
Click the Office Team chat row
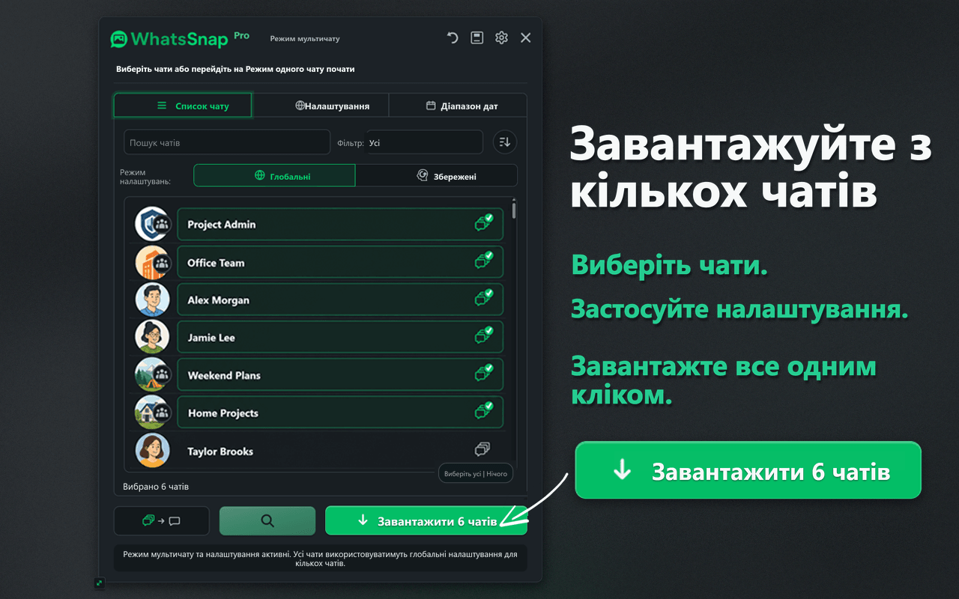tap(340, 262)
